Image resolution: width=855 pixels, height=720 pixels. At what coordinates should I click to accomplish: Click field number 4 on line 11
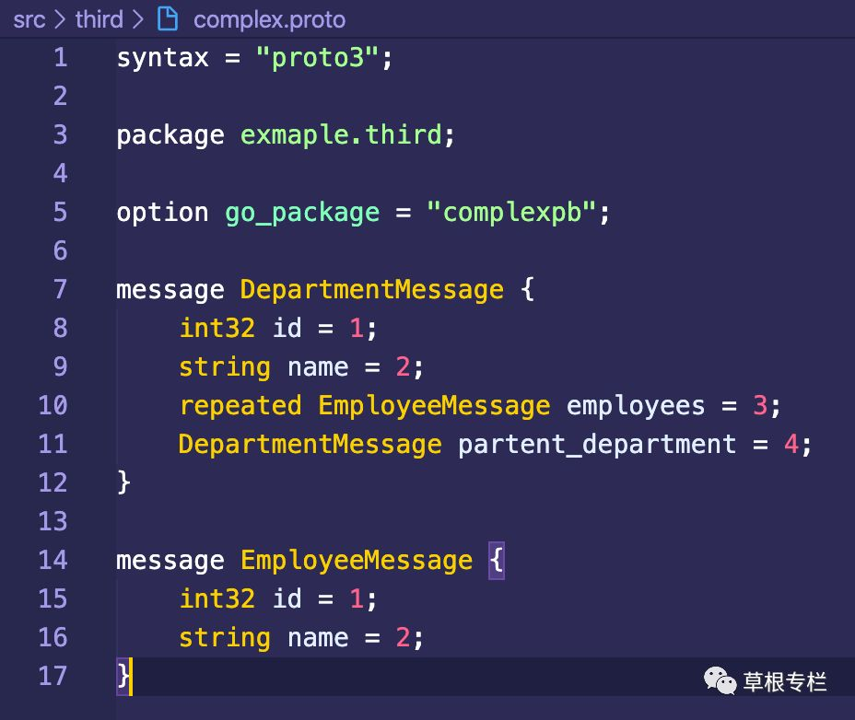click(791, 444)
